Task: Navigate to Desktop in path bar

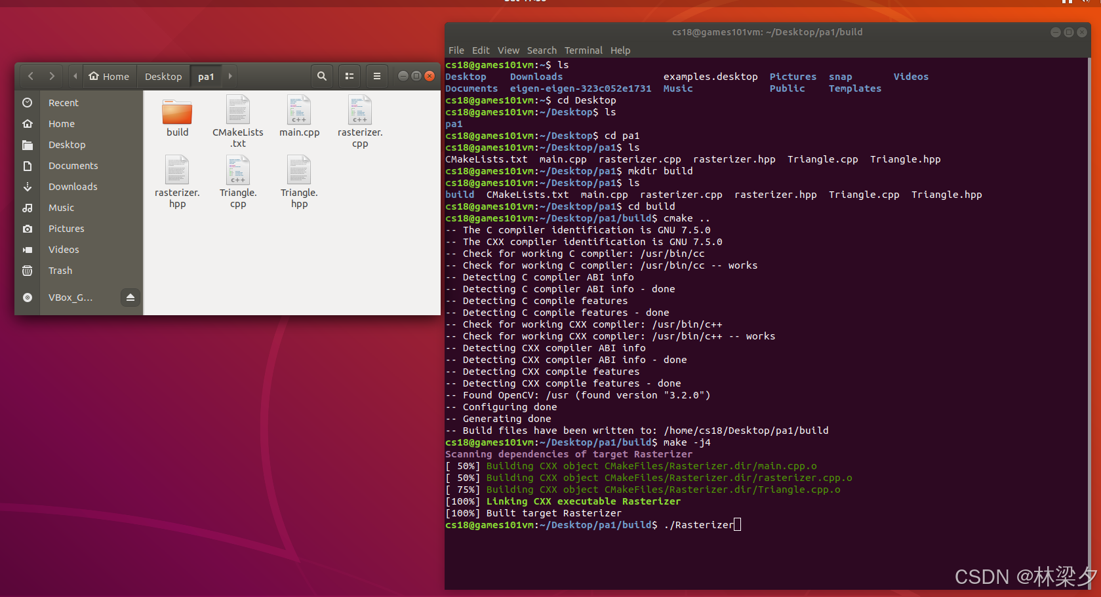Action: point(163,76)
